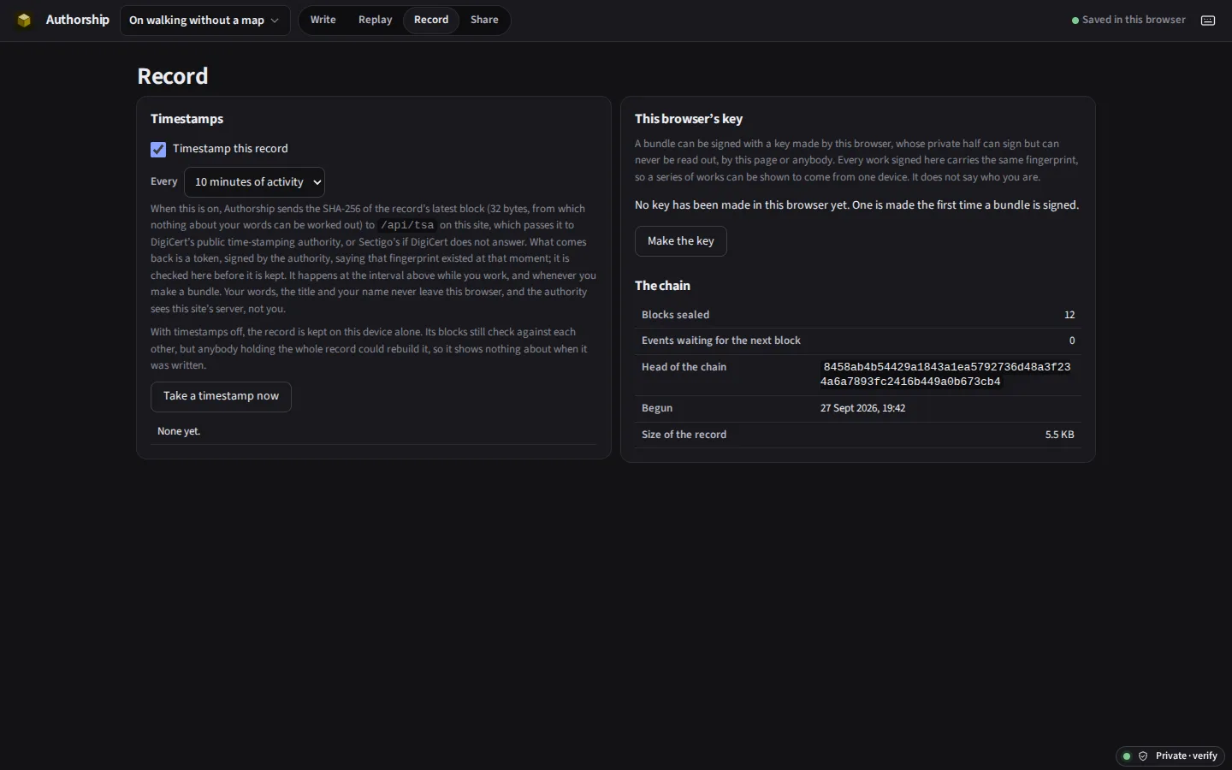This screenshot has height=770, width=1232.
Task: Click the Record page heading
Action: [x=173, y=76]
